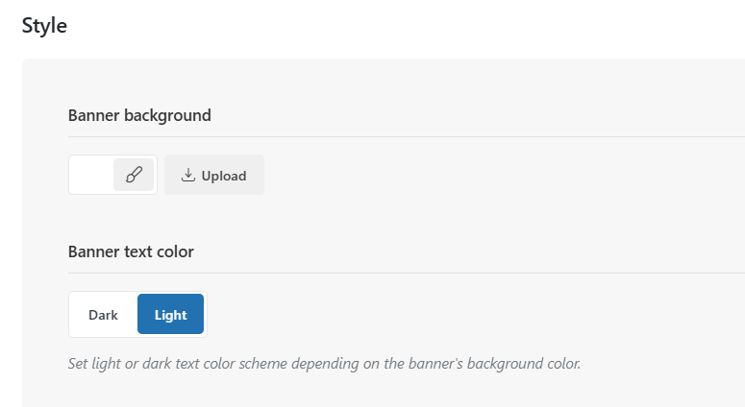Click the upload arrow icon
Image resolution: width=745 pixels, height=407 pixels.
coord(188,175)
